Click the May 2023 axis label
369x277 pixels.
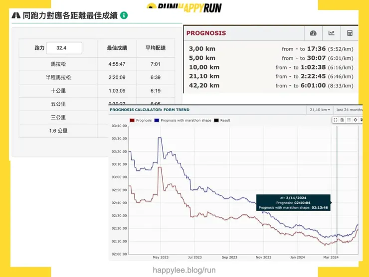tap(161, 257)
